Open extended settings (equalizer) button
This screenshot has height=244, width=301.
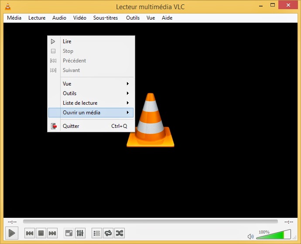(x=80, y=233)
